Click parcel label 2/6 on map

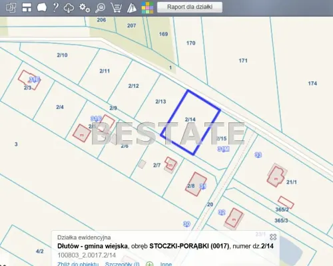click(125, 146)
